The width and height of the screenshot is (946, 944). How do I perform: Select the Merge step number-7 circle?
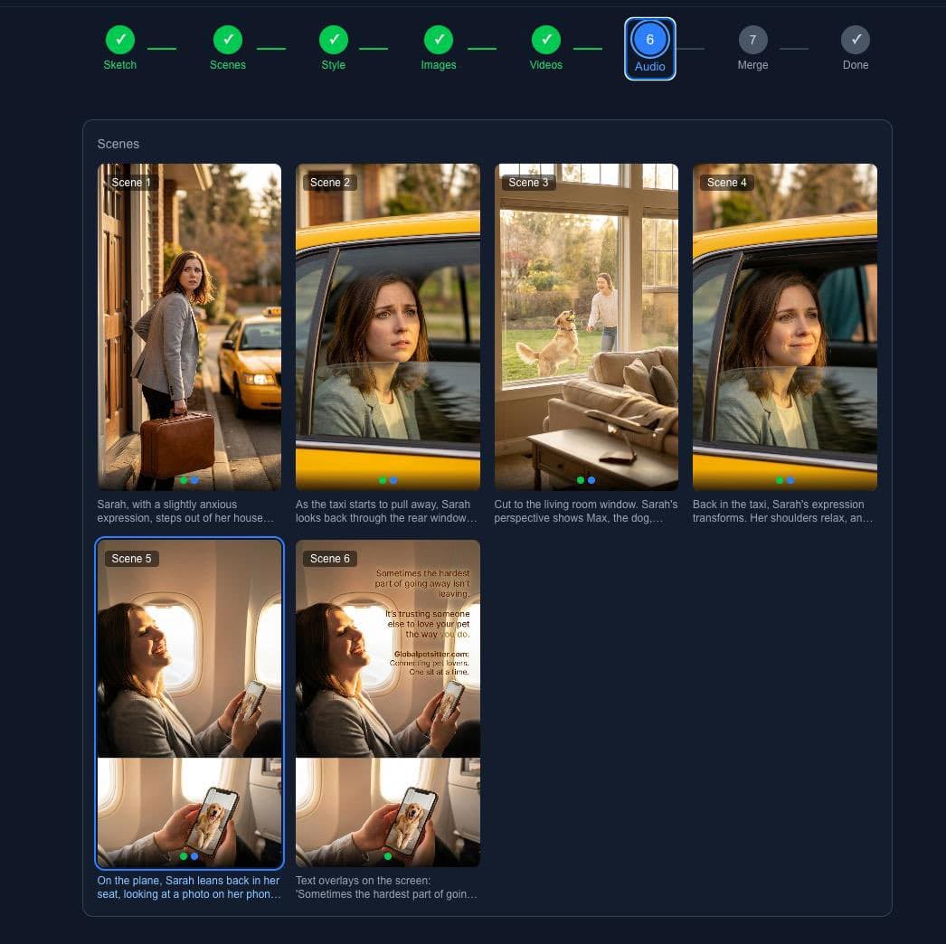[x=752, y=40]
